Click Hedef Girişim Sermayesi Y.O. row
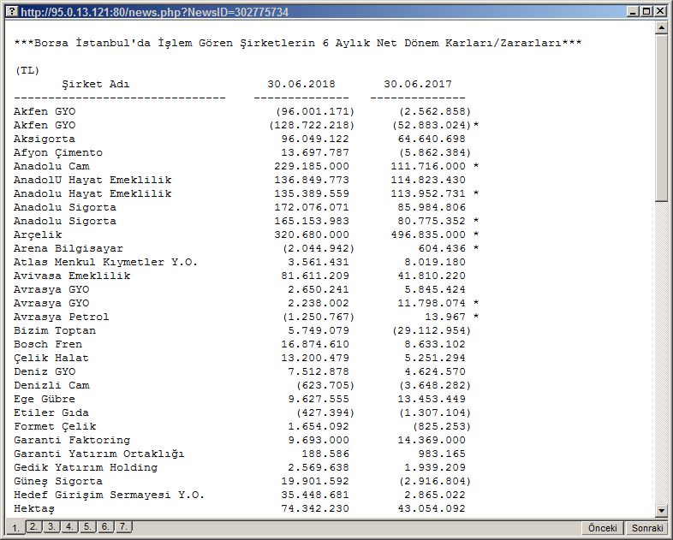This screenshot has height=540, width=673. [109, 495]
